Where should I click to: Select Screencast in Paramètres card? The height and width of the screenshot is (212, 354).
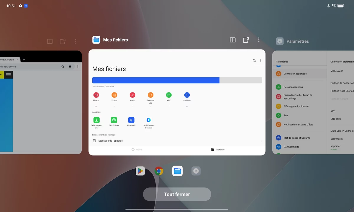point(337,139)
